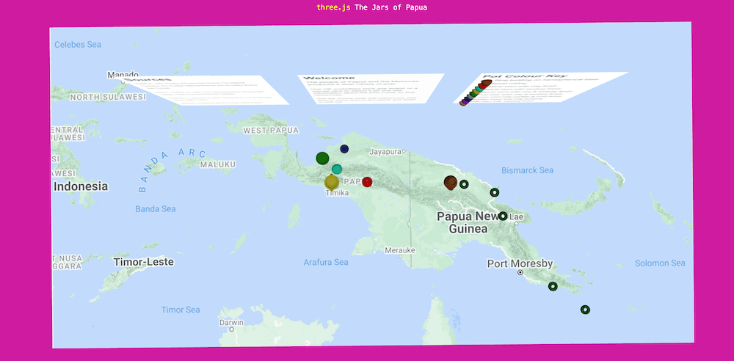The width and height of the screenshot is (734, 361).
Task: Click the dark blue jar marker near Jayapura
Action: (344, 149)
